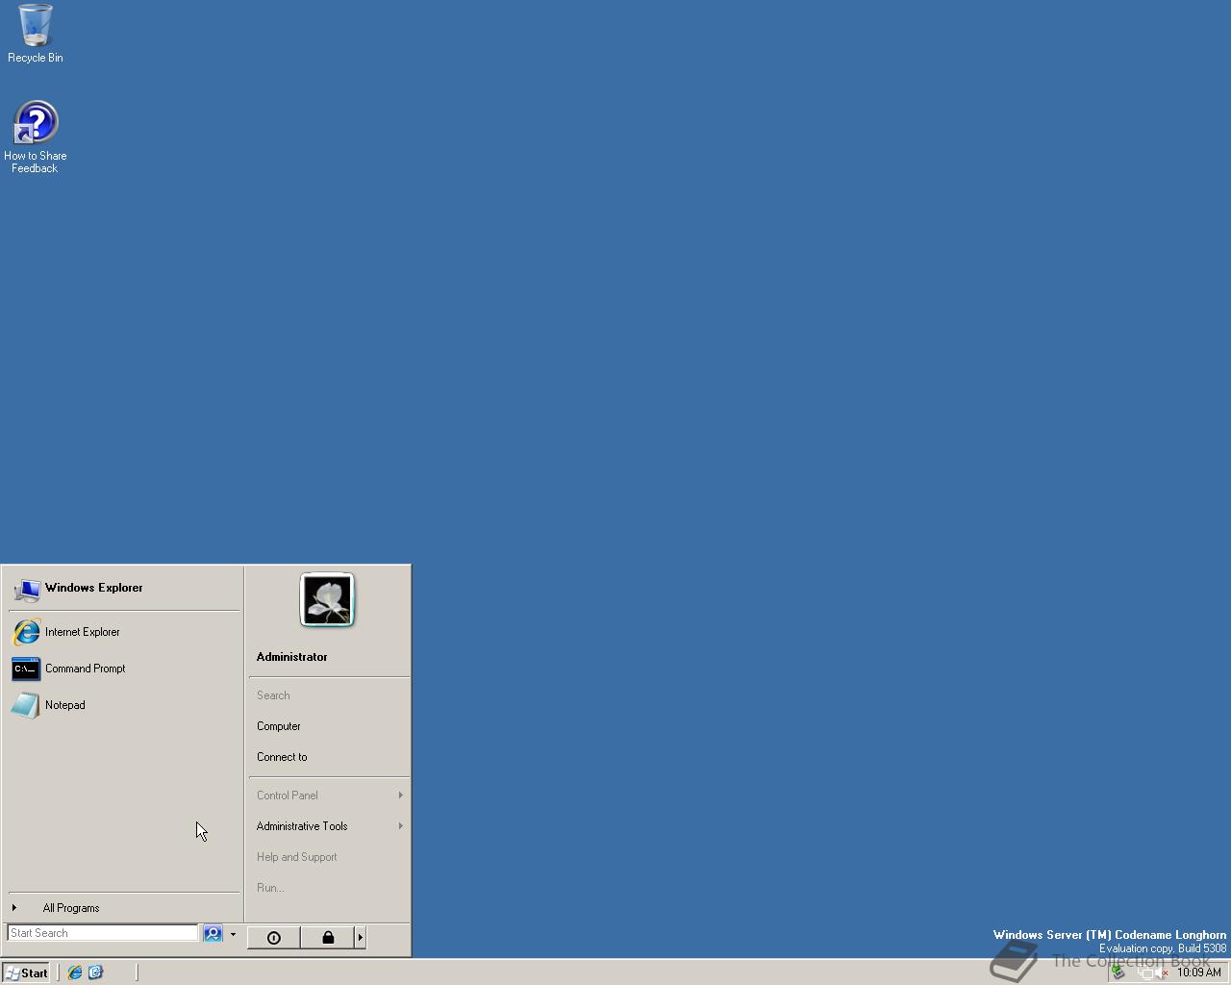Click the blue search button beside Start Search
The image size is (1231, 985).
coord(213,933)
